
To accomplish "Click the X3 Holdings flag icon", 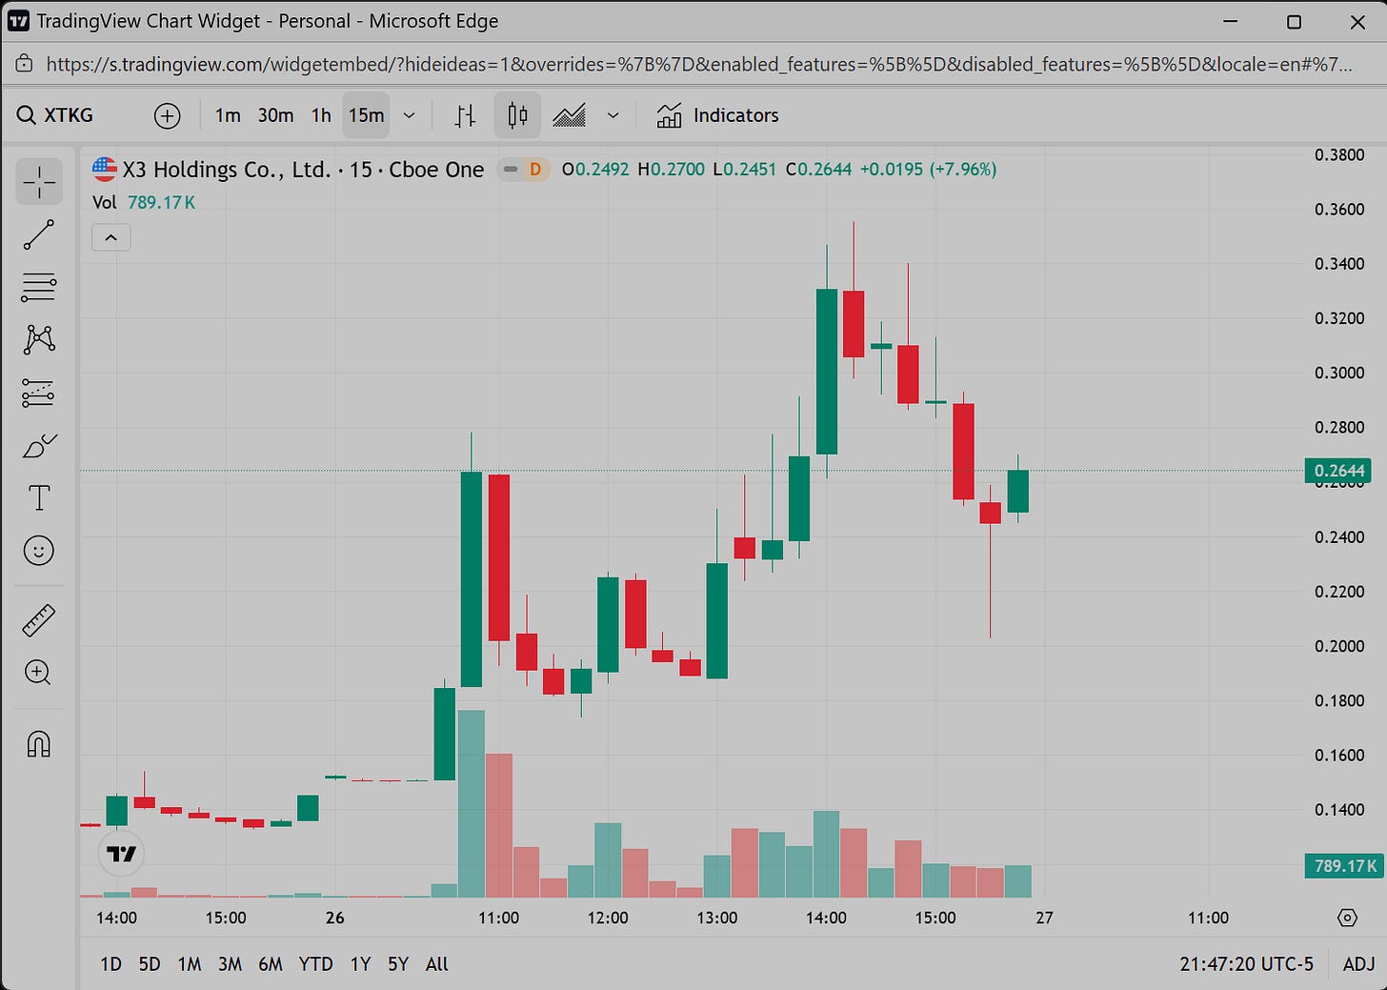I will tap(105, 169).
